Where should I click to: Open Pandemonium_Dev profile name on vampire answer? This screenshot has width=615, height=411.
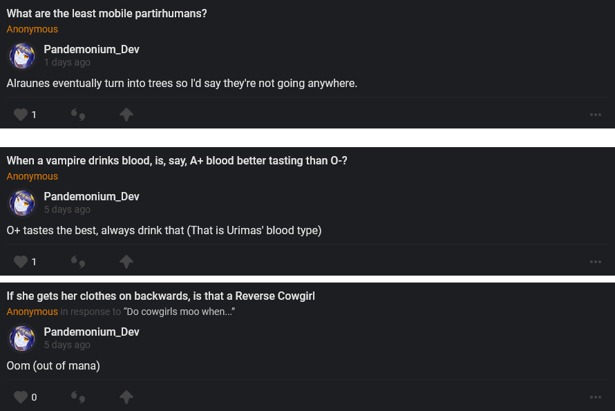click(91, 197)
